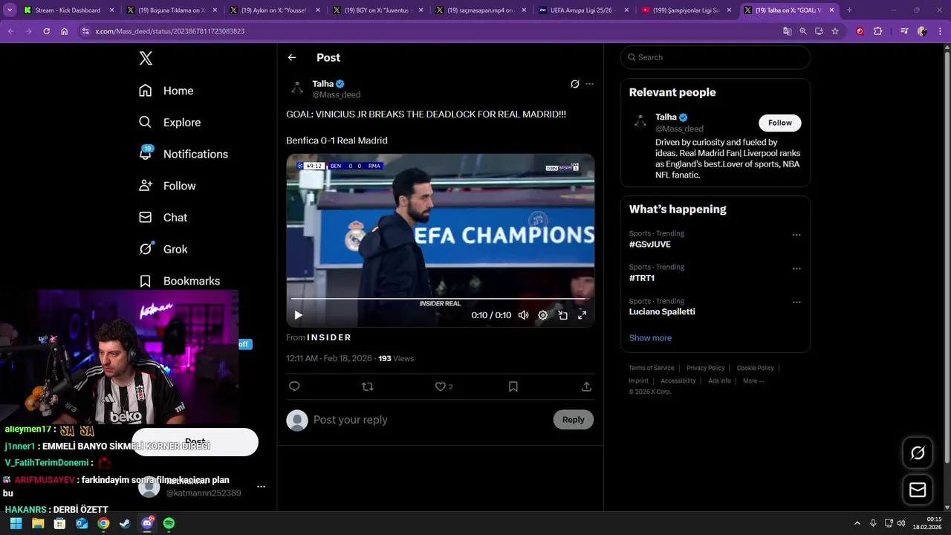Open Chrome from taskbar

[103, 524]
